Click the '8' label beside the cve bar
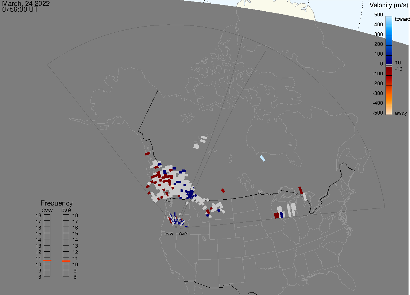The width and height of the screenshot is (410, 295). pos(75,277)
